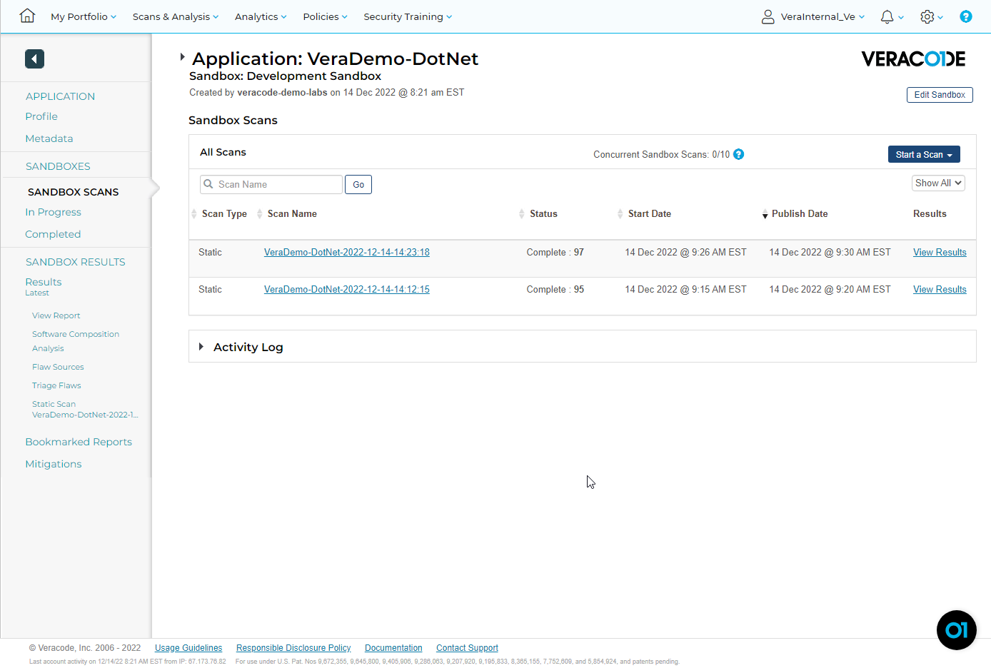Viewport: 991px width, 668px height.
Task: Focus the Scan Name search field
Action: tap(271, 184)
